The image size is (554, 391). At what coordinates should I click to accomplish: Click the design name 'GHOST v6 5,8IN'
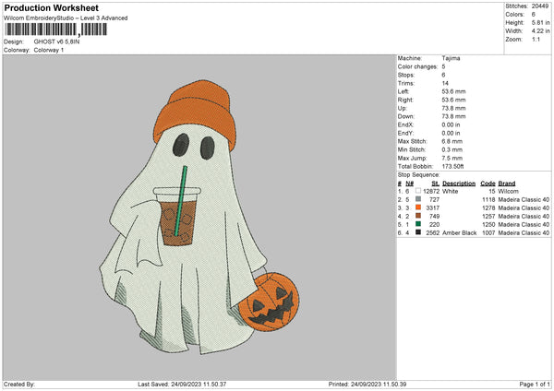(56, 41)
